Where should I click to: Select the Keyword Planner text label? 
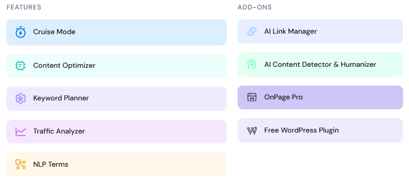(61, 98)
